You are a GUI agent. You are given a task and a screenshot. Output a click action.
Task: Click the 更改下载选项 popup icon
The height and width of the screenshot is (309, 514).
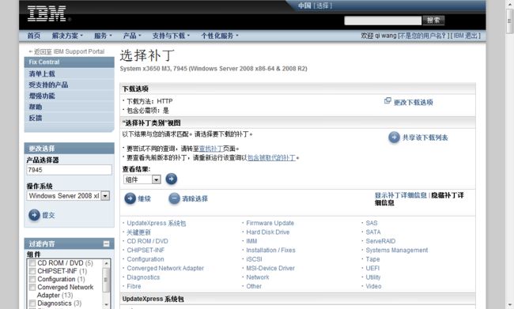tap(387, 101)
